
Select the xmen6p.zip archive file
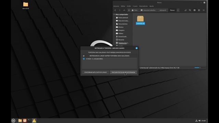140,20
